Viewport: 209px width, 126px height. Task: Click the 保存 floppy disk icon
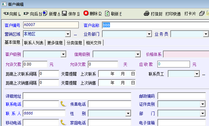tap(65, 14)
